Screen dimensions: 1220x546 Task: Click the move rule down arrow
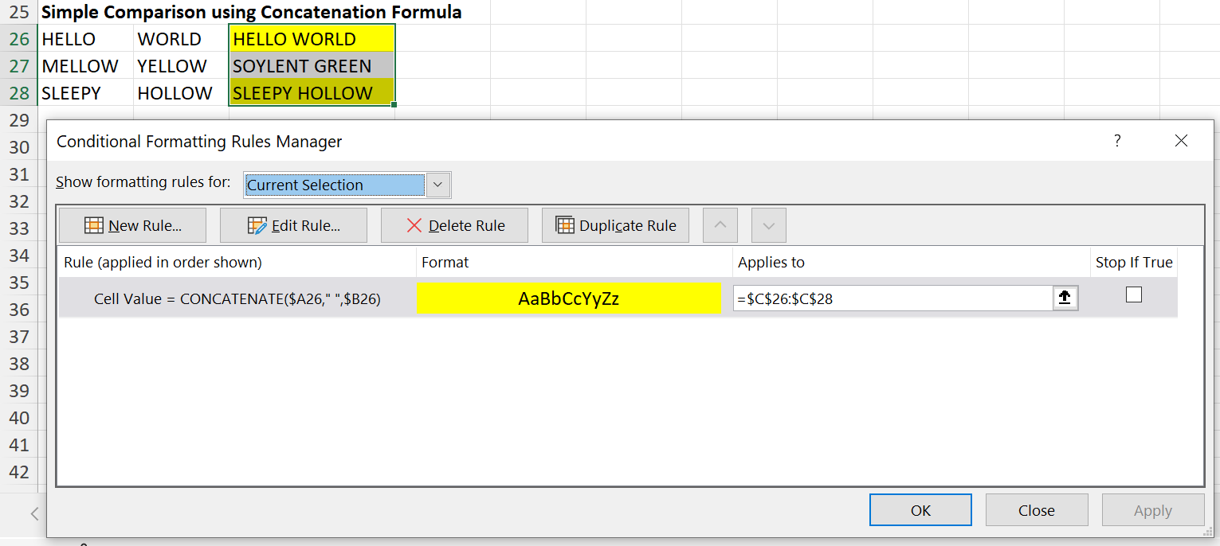click(x=768, y=225)
